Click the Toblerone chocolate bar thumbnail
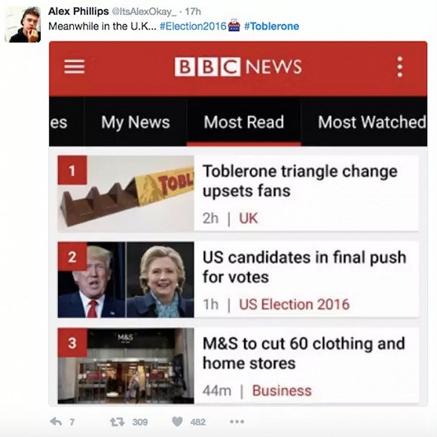 126,194
